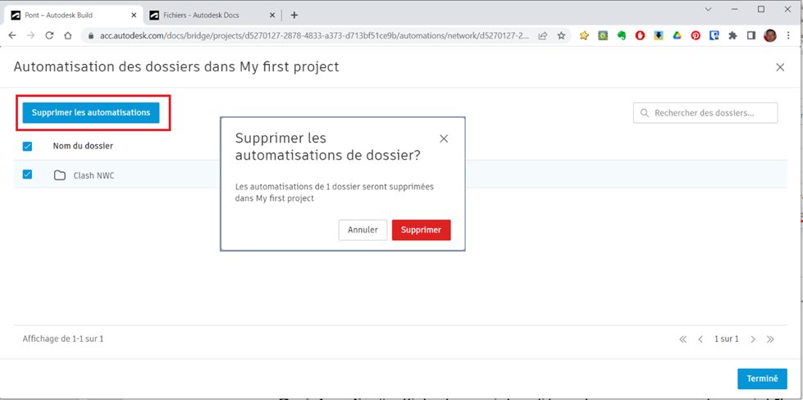Click the search magnifier icon
Image resolution: width=803 pixels, height=400 pixels.
[x=646, y=113]
